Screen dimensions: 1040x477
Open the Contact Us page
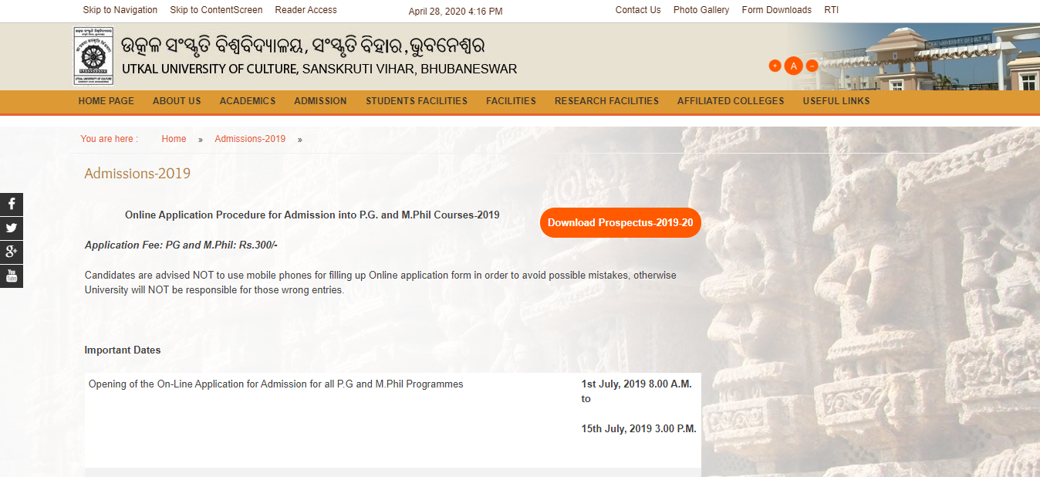(637, 9)
